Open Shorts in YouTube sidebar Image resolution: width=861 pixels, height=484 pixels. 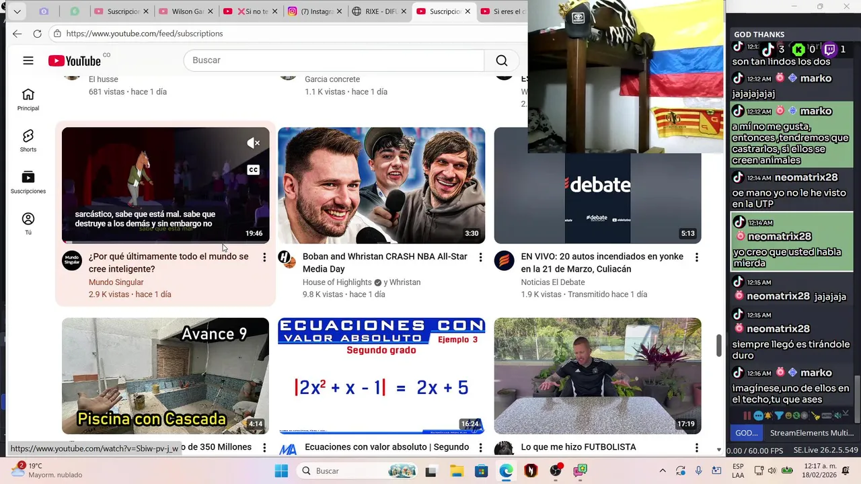28,140
